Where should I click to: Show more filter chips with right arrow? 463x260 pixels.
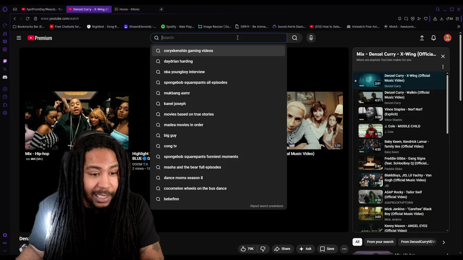pyautogui.click(x=443, y=242)
